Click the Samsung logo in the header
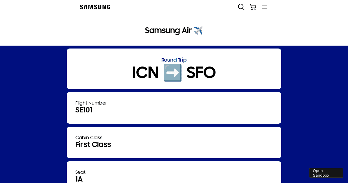The width and height of the screenshot is (348, 183). tap(95, 7)
